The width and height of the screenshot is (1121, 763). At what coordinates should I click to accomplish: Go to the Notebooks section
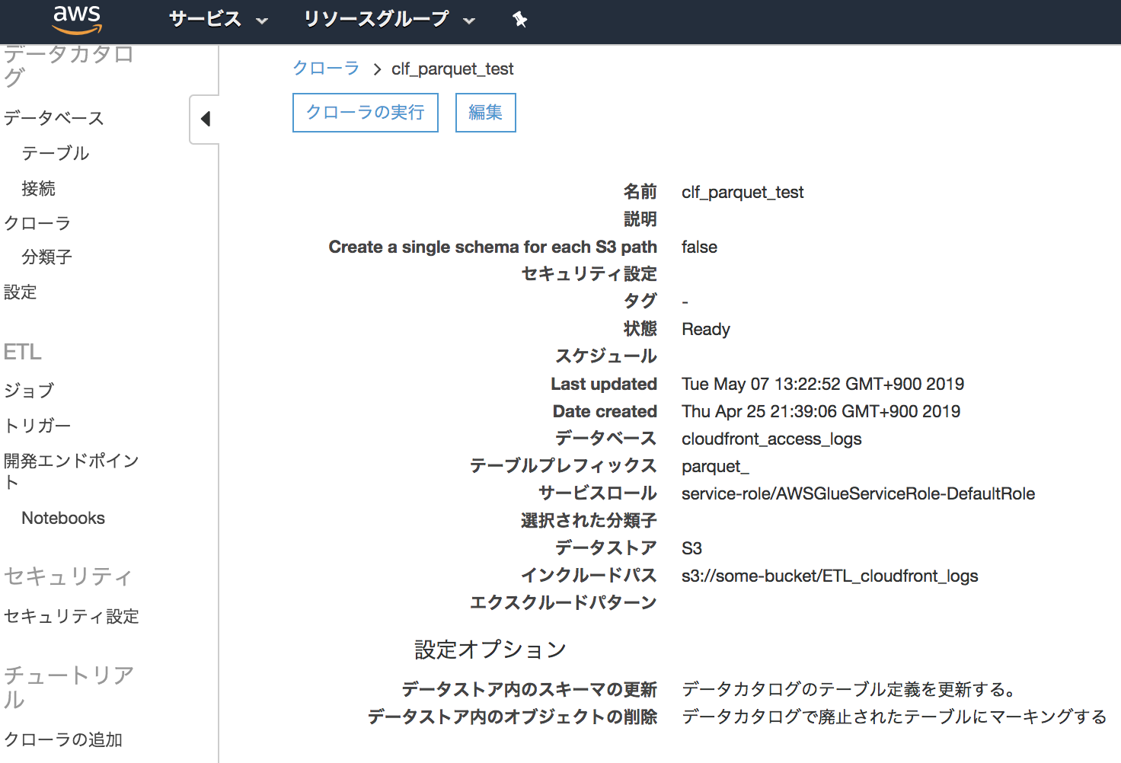(x=63, y=518)
